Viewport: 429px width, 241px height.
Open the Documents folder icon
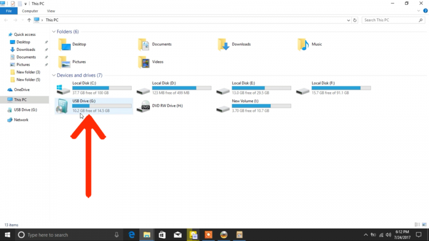point(144,44)
